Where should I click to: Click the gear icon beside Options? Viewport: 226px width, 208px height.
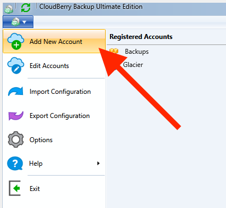pyautogui.click(x=16, y=139)
